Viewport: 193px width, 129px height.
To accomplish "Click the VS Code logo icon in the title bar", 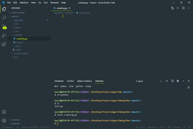I will click(3, 3).
